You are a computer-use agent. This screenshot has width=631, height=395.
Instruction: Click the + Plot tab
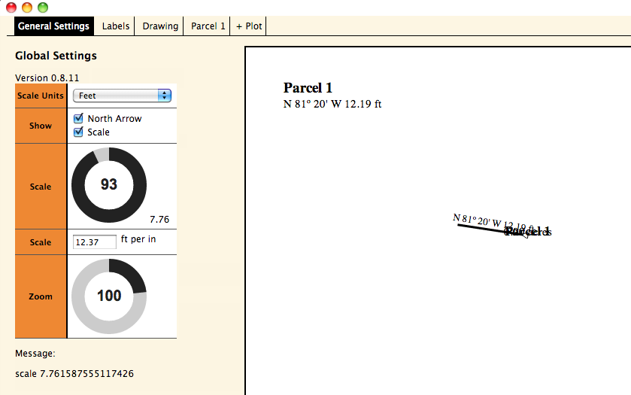point(249,26)
